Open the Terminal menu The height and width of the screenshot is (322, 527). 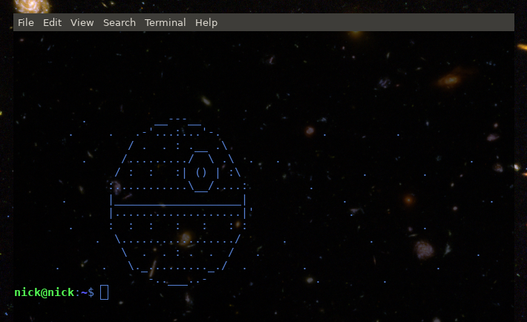pos(165,22)
